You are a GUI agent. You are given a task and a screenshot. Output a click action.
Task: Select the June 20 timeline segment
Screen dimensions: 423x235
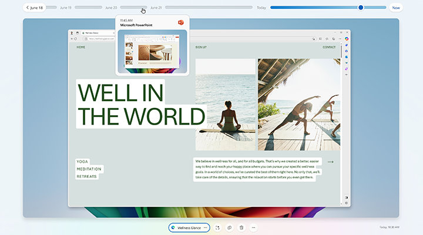133,8
